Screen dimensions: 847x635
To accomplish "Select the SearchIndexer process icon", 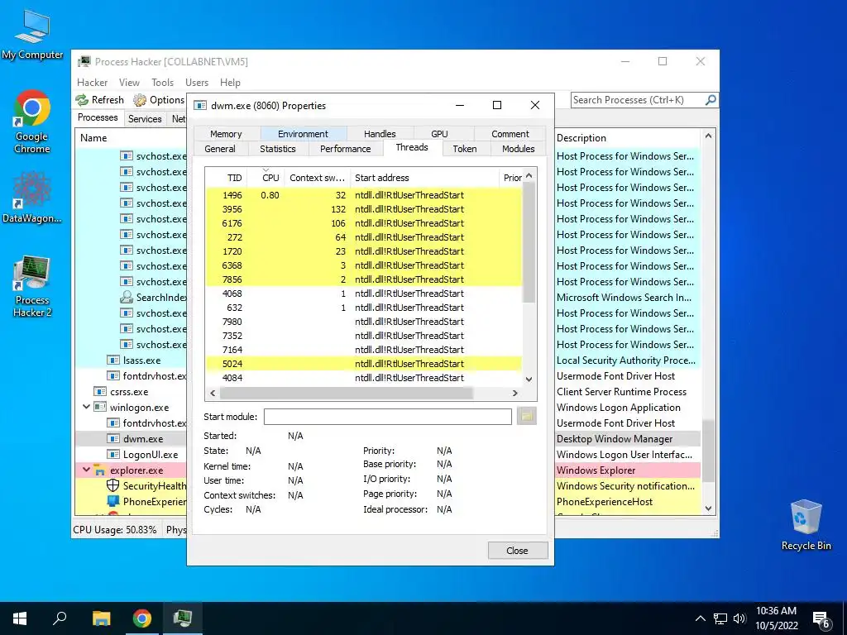I will tap(127, 297).
